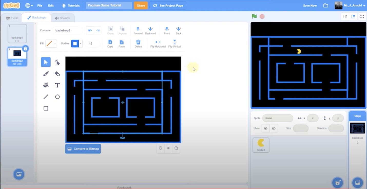
Task: Open the Edit menu
Action: tap(51, 5)
